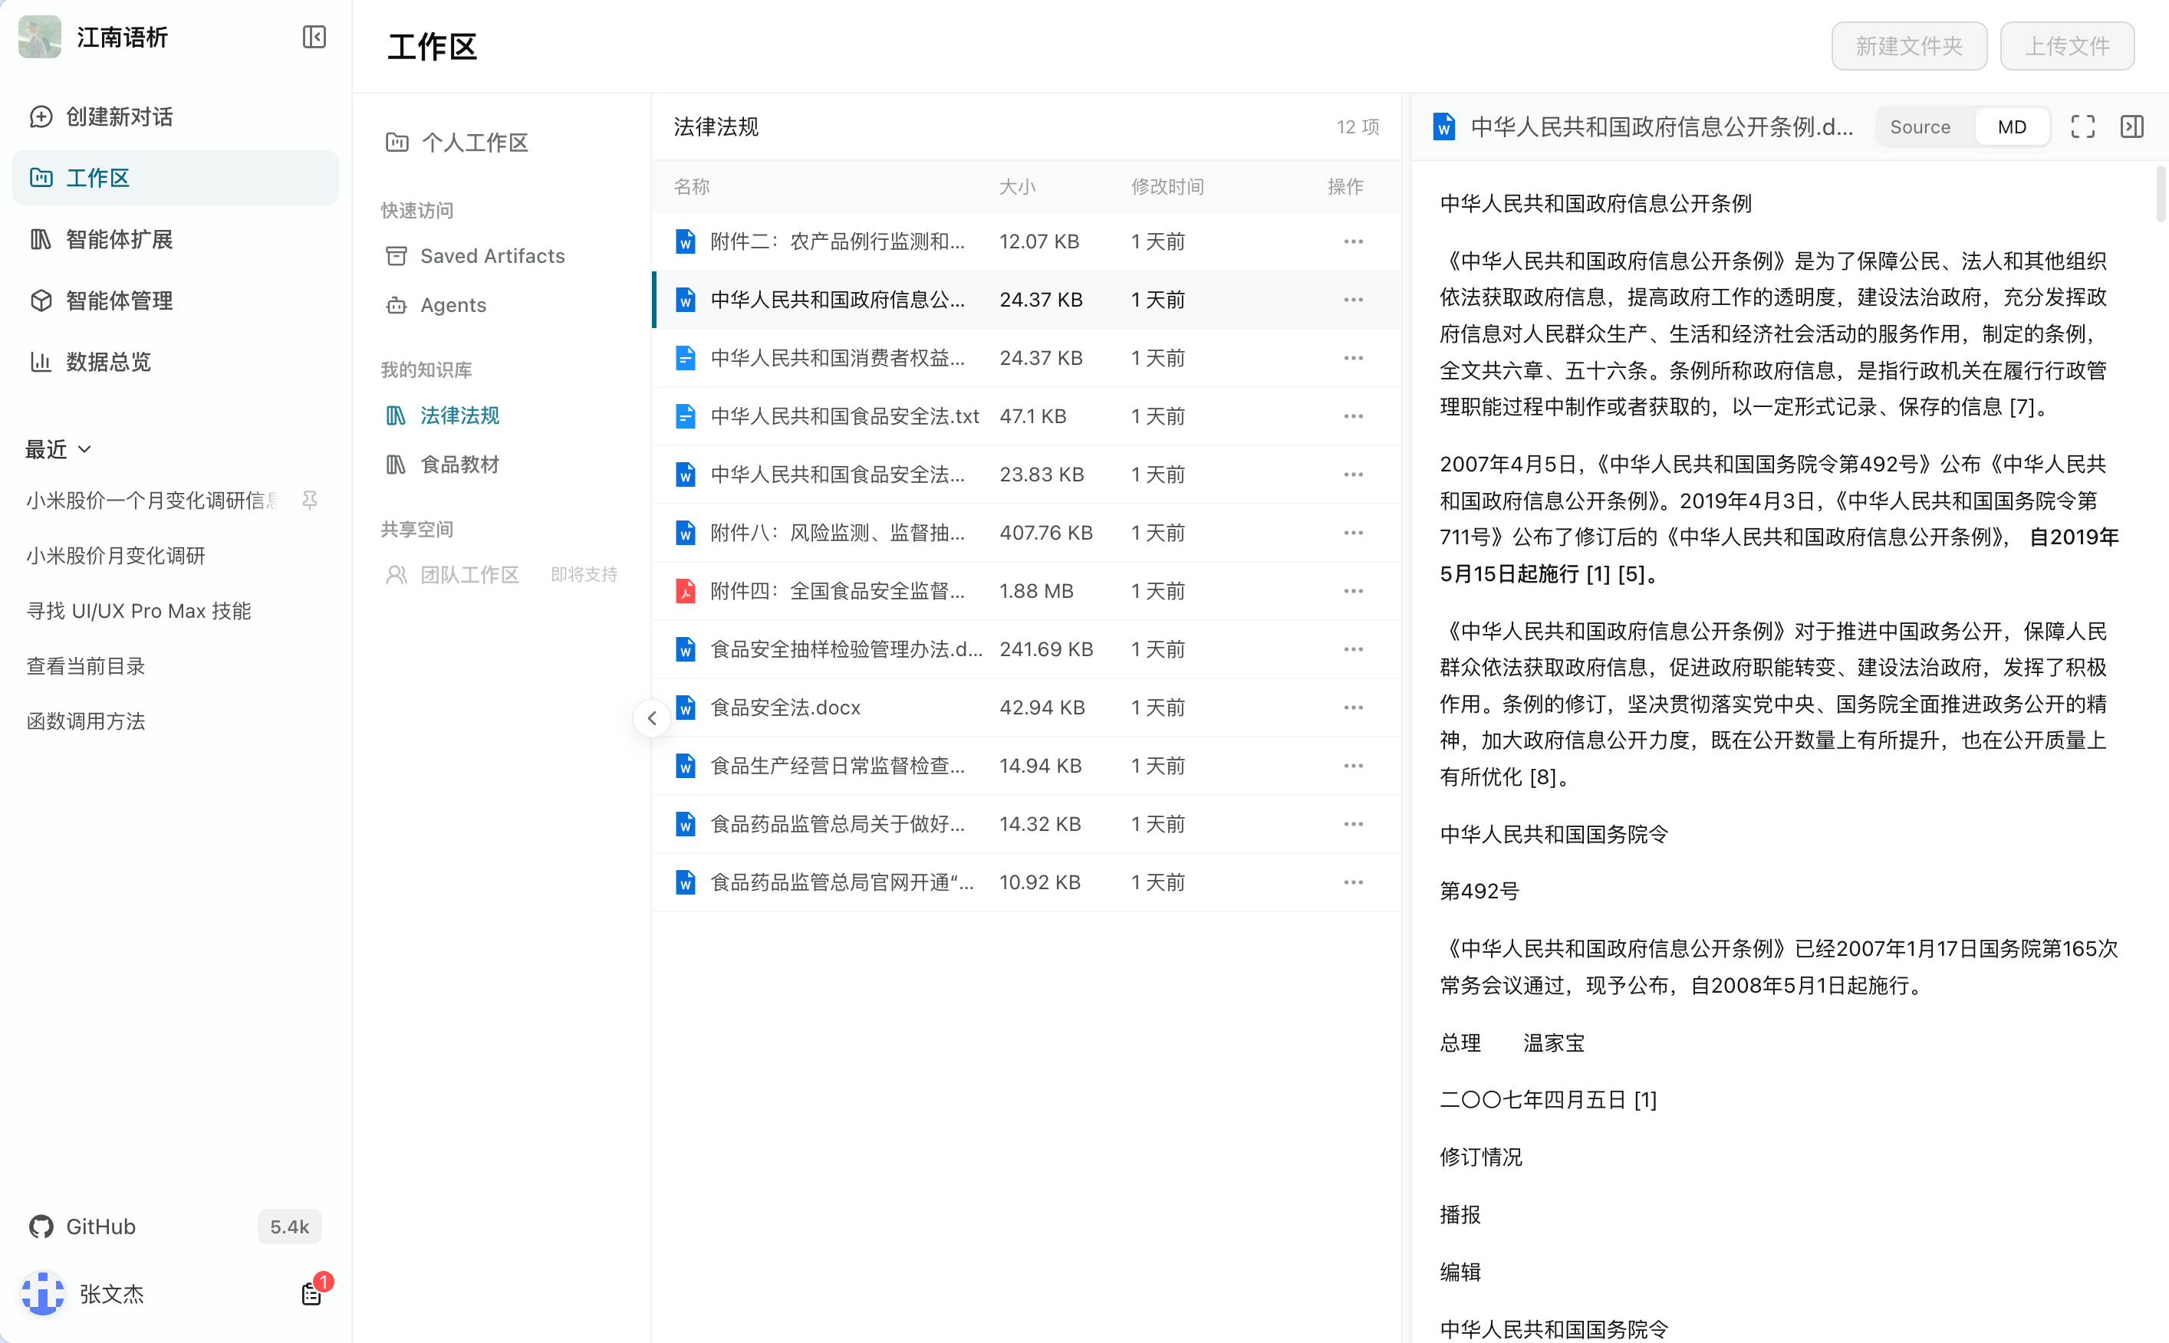Start a new chat via 创建新对话

click(x=176, y=117)
